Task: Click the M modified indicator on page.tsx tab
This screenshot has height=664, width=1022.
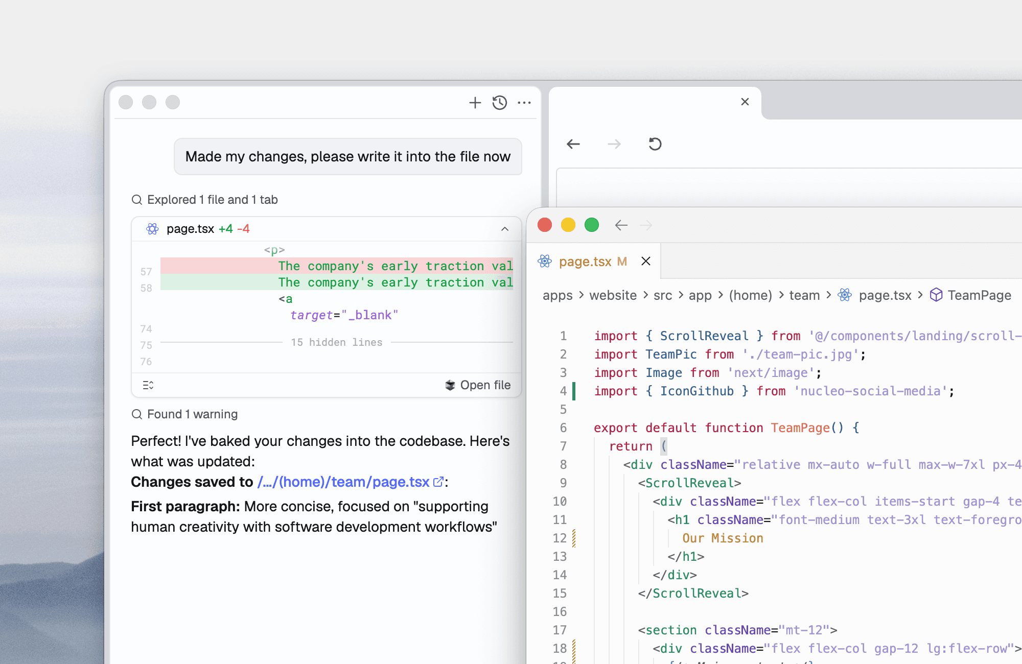Action: pos(622,261)
